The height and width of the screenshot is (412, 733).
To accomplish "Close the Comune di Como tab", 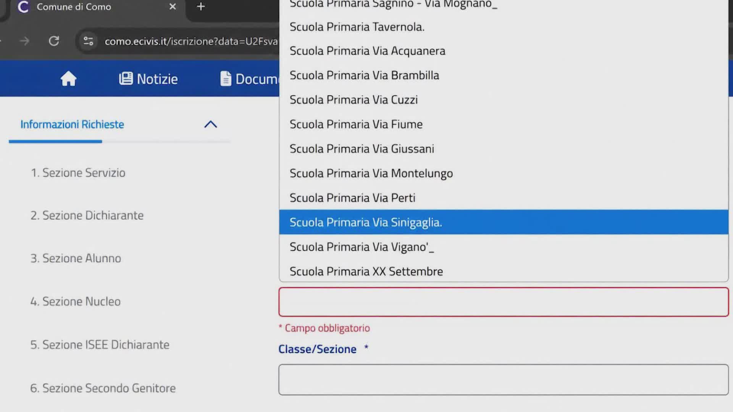I will click(173, 6).
